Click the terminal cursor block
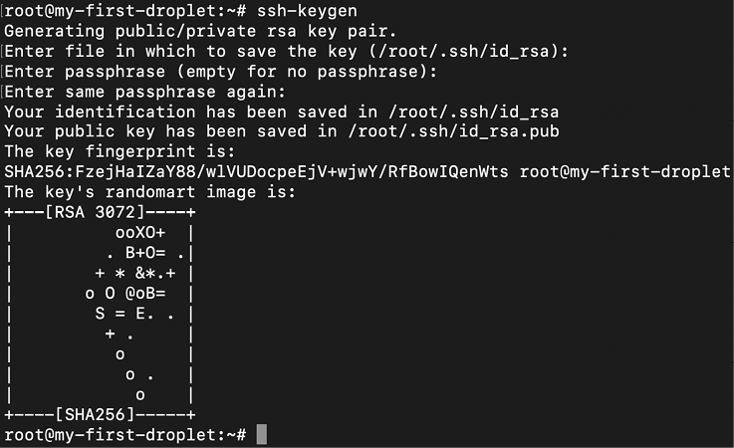This screenshot has width=734, height=448. (261, 434)
